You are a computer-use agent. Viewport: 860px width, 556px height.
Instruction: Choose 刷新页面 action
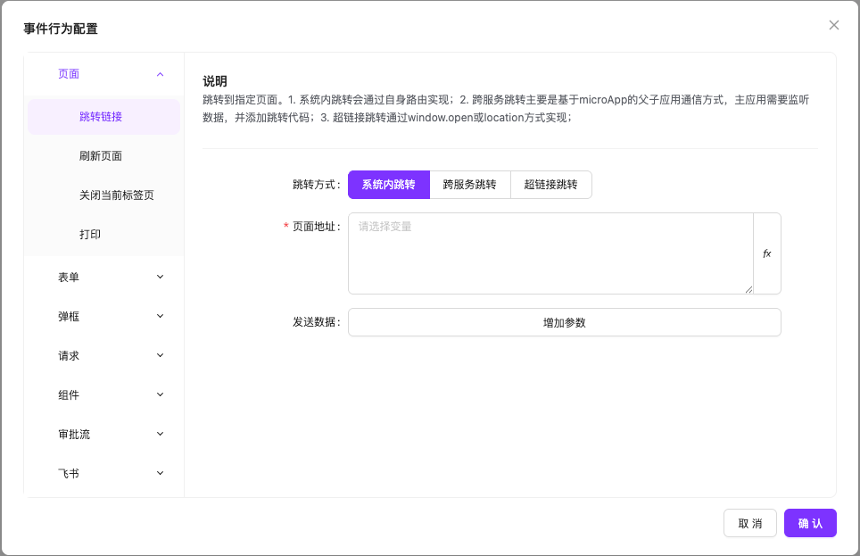point(101,156)
